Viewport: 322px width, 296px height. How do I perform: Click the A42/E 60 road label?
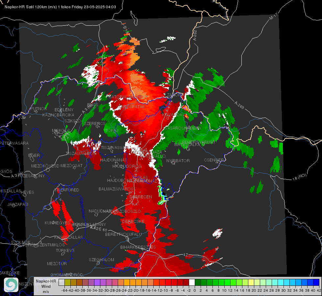point(99,229)
